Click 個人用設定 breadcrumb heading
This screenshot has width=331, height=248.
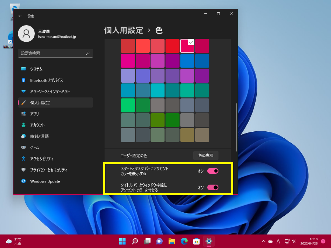123,30
